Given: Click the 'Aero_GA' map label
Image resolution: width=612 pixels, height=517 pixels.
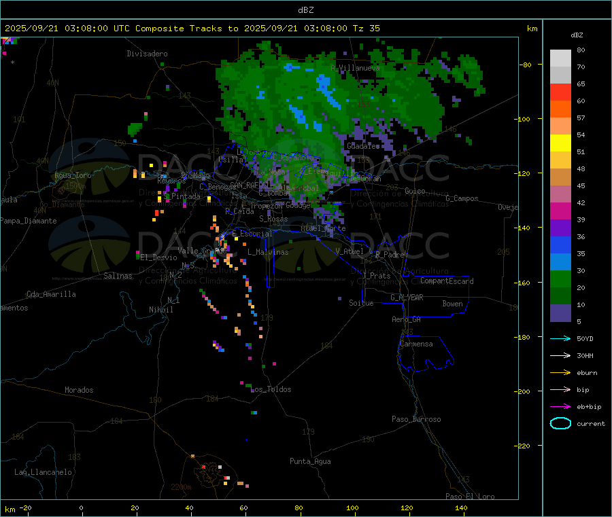Looking at the screenshot, I should click(407, 319).
